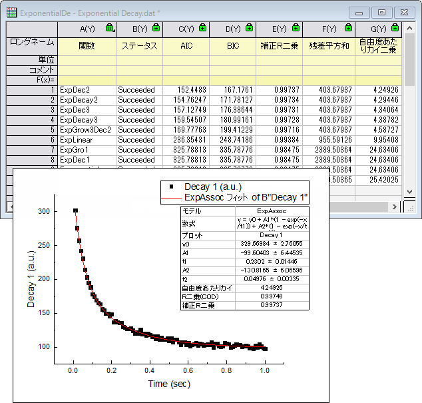Click the lock icon in column D header
The image size is (422, 403).
click(x=249, y=29)
